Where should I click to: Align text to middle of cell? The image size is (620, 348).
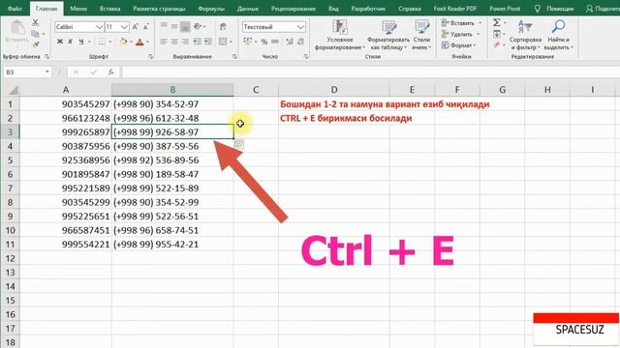[174, 26]
